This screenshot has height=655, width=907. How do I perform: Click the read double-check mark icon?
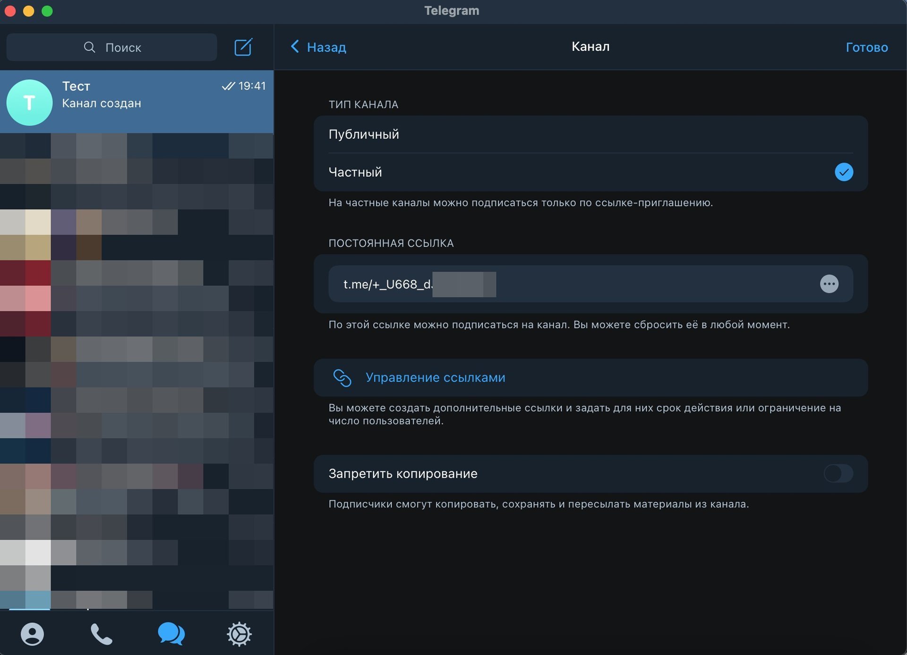click(x=228, y=86)
